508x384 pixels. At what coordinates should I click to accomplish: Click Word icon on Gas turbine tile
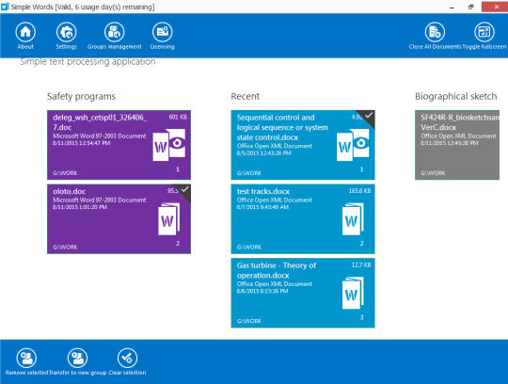coord(353,293)
